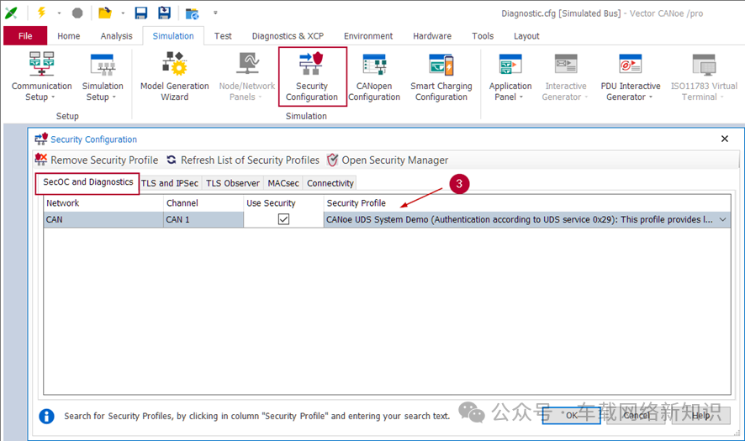Open the Environment ribbon tab
Image resolution: width=745 pixels, height=441 pixels.
click(368, 36)
